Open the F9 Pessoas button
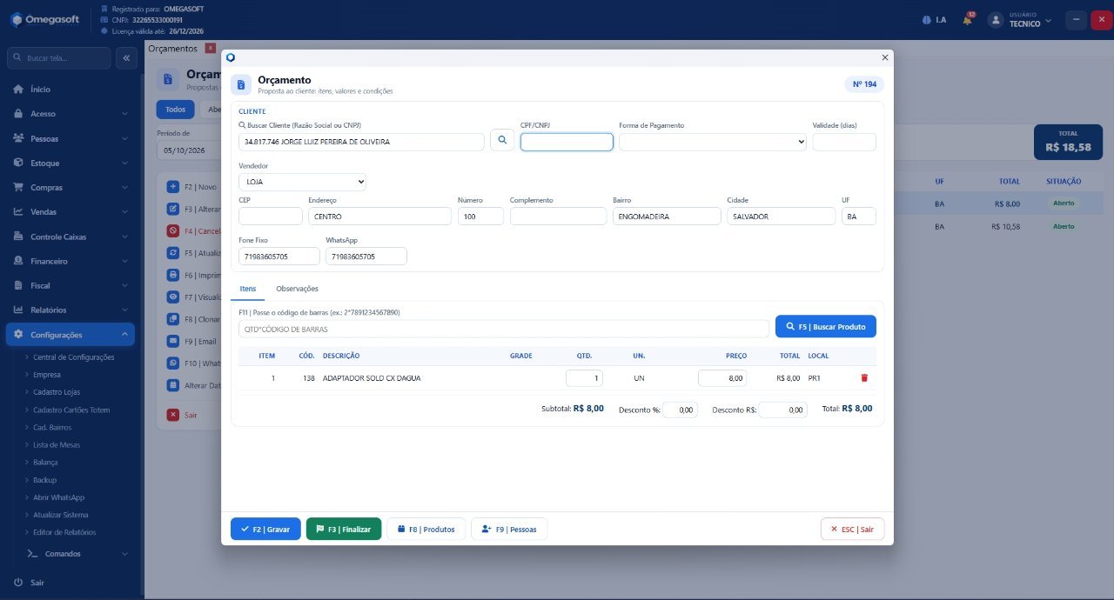 click(x=509, y=529)
